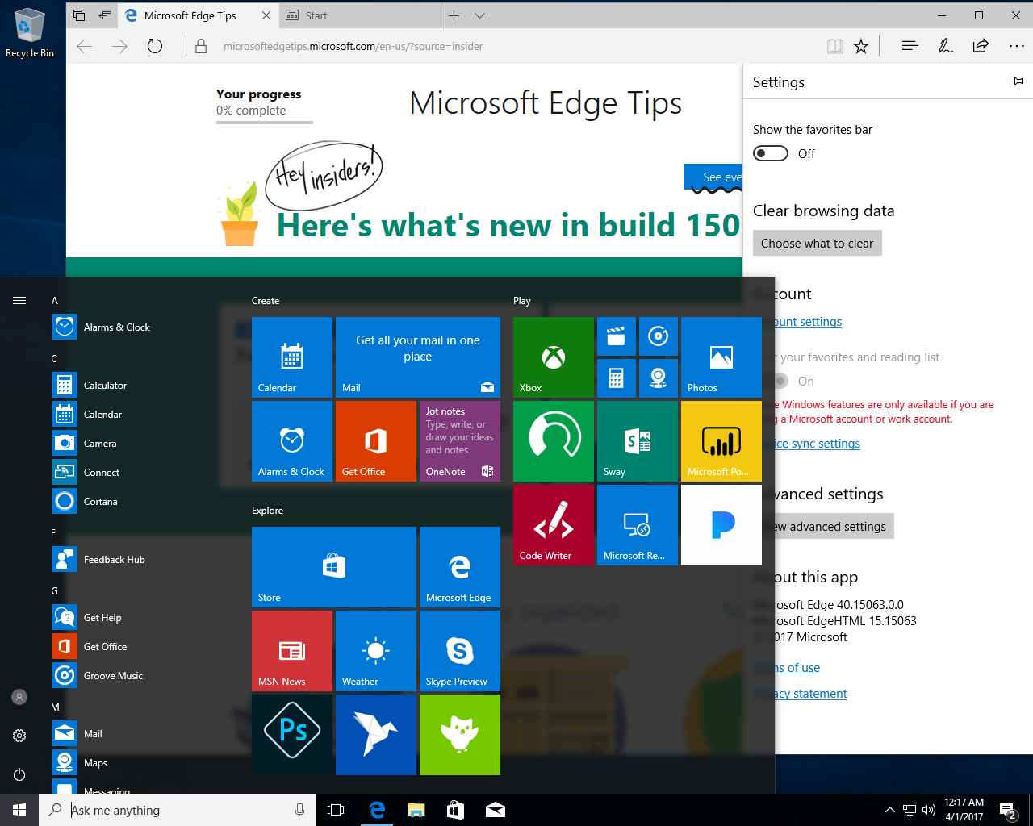Open the Edge Hub icon
The height and width of the screenshot is (826, 1033).
coord(910,46)
